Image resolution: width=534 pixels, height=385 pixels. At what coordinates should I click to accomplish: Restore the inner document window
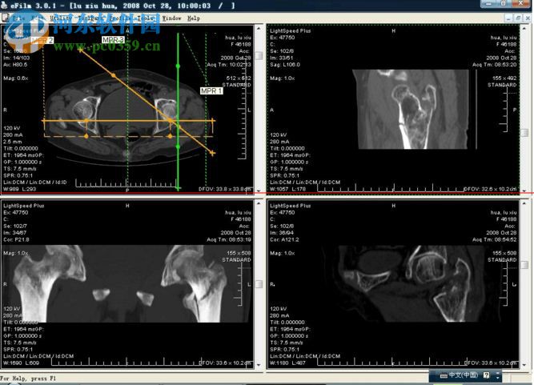click(518, 18)
